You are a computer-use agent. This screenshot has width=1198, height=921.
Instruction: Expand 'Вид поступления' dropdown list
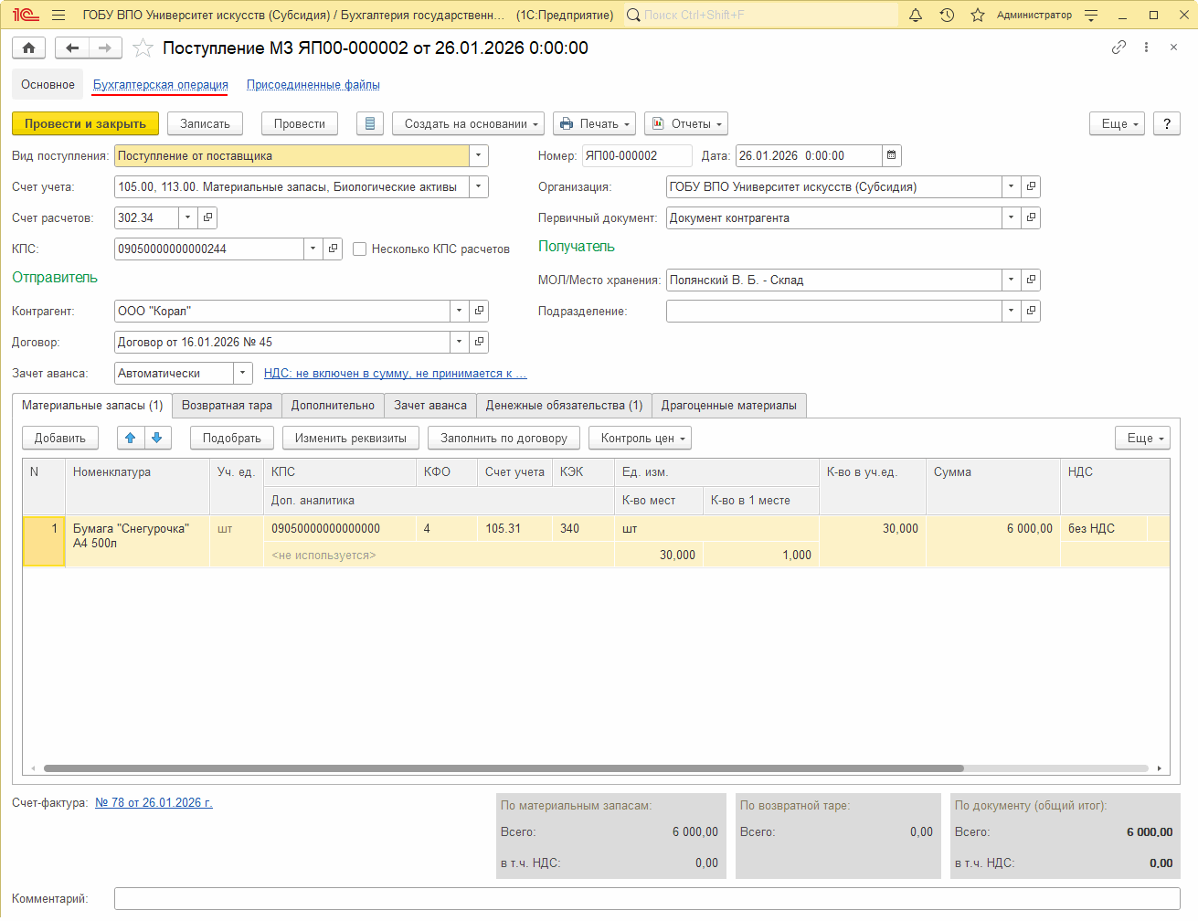point(478,156)
